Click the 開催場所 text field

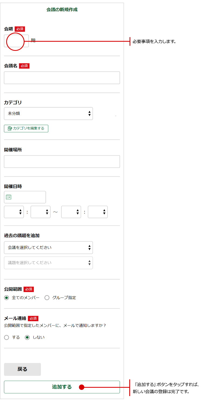click(62, 161)
